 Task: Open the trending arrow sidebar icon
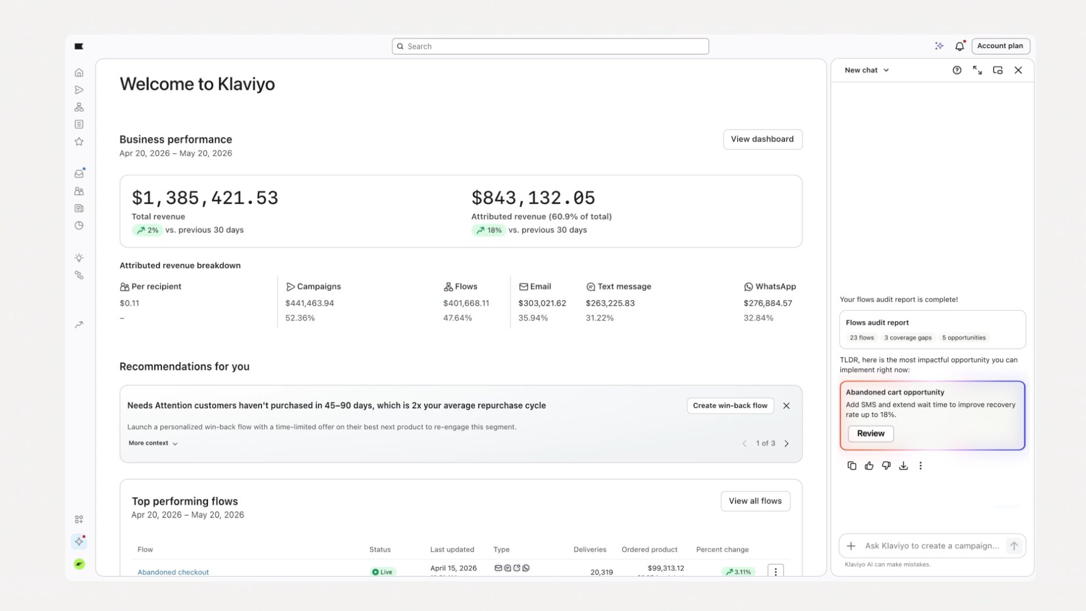click(79, 325)
